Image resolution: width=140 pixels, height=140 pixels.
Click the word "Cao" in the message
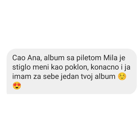point(19,58)
